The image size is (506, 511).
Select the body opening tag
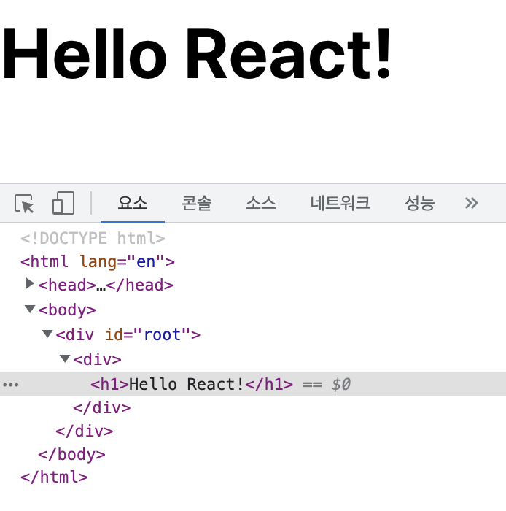coord(67,310)
